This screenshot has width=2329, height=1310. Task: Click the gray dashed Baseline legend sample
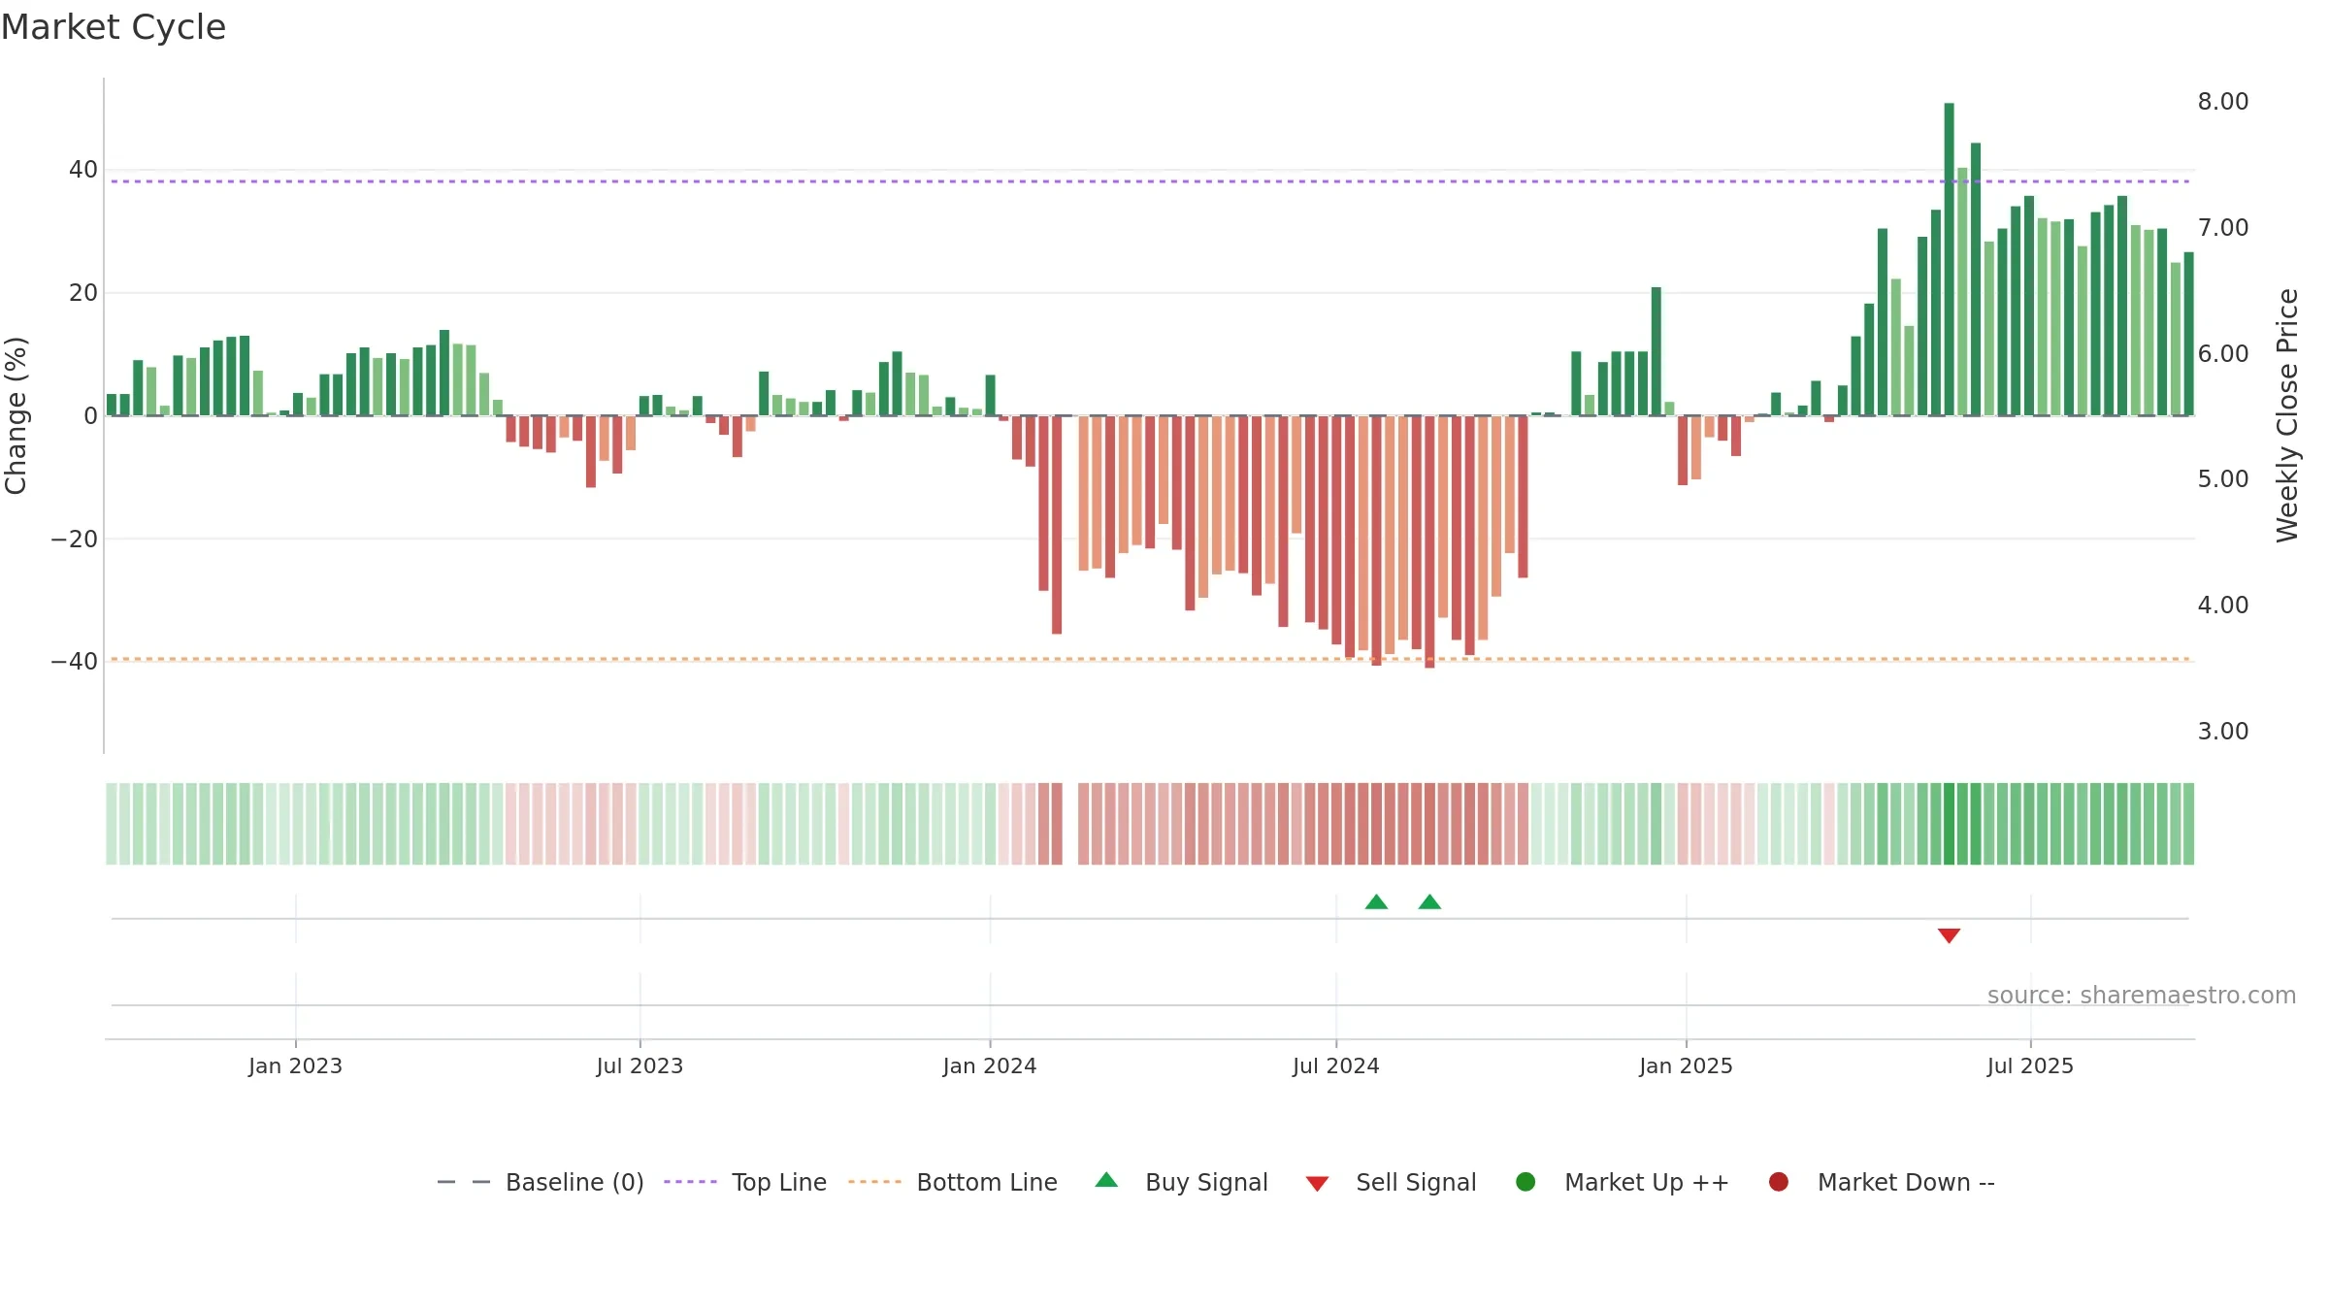pyautogui.click(x=464, y=1182)
